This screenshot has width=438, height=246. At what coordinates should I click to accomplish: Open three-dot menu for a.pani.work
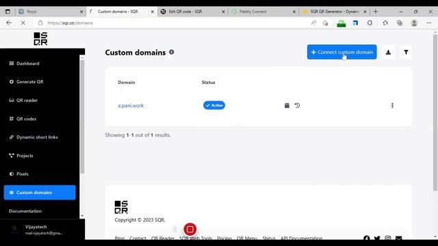tap(392, 105)
